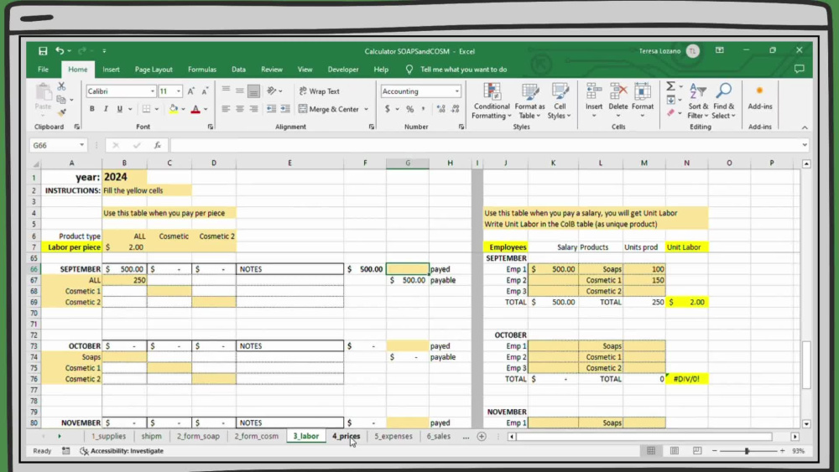Select the column G header
This screenshot has height=472, width=839.
[x=408, y=163]
